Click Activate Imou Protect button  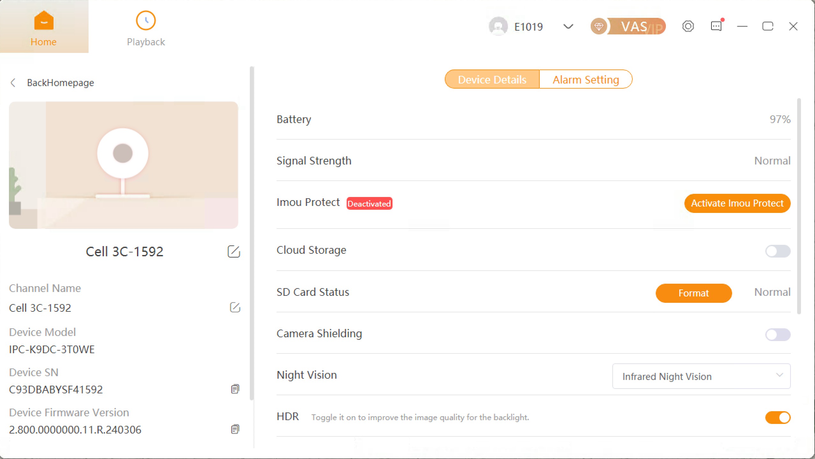coord(737,203)
